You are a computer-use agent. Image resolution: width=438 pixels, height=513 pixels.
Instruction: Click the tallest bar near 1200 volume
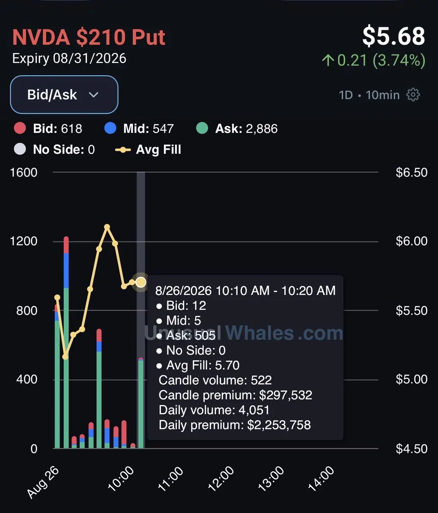(x=66, y=342)
